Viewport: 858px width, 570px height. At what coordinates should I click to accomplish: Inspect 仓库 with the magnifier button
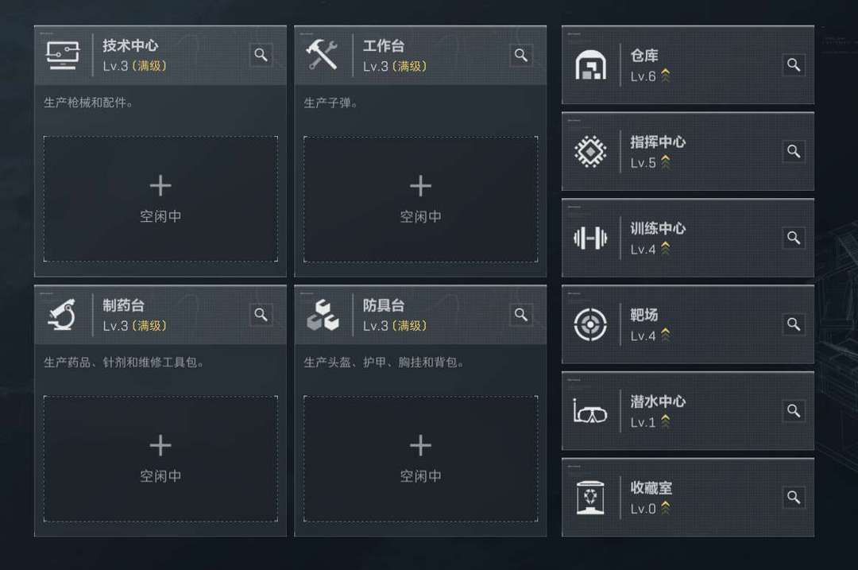pos(793,65)
